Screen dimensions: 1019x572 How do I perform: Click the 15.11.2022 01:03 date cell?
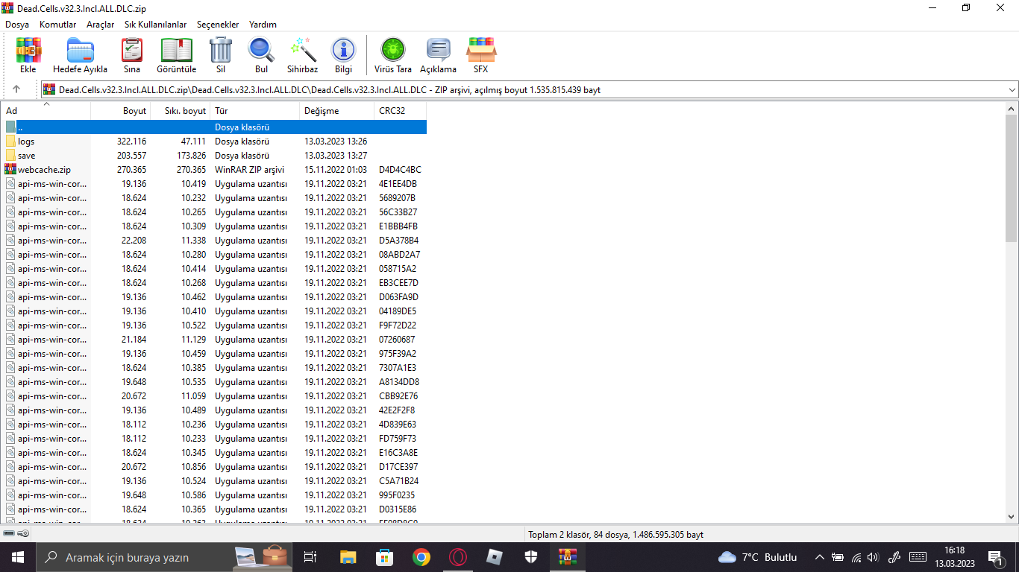tap(336, 170)
